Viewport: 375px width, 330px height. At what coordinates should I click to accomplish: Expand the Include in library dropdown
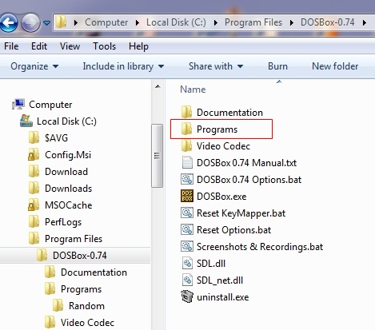[123, 66]
